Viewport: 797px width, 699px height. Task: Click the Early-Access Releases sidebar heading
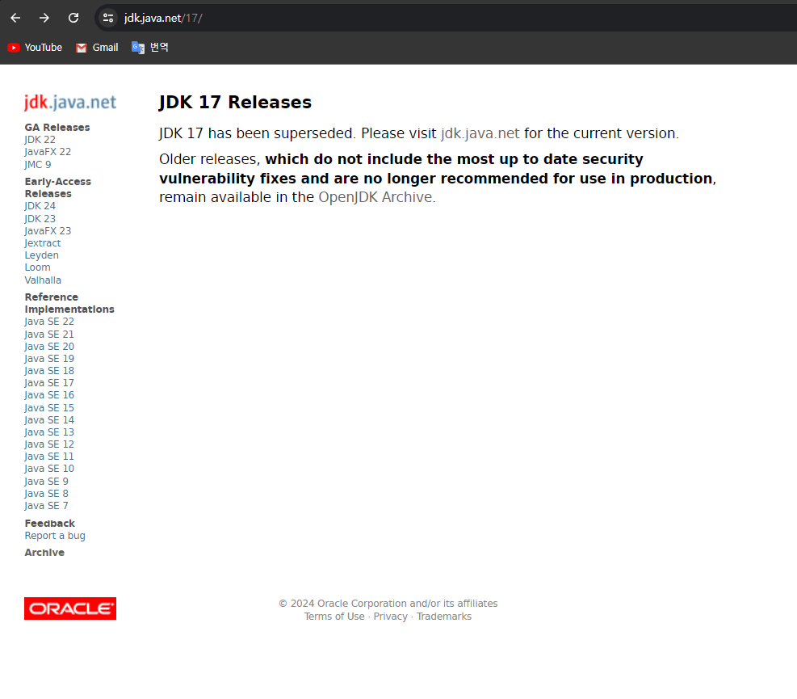pyautogui.click(x=58, y=187)
